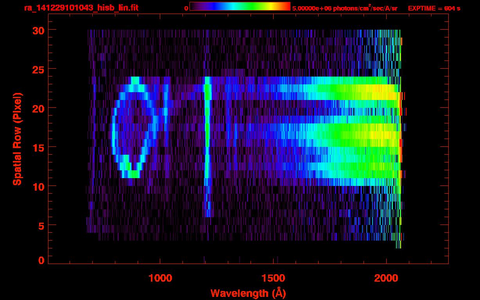
Task: Click the 2000 wavelength tick label
Action: click(387, 278)
